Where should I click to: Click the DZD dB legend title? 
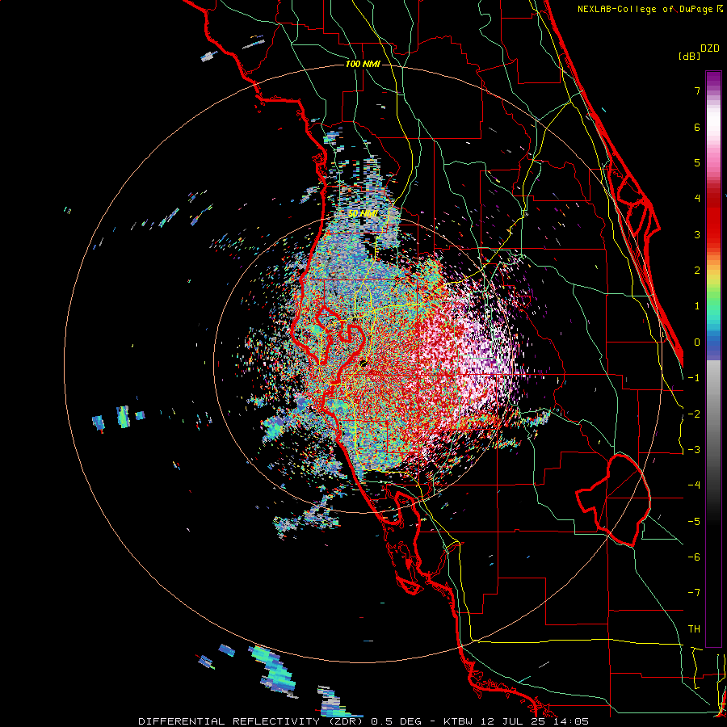(700, 52)
